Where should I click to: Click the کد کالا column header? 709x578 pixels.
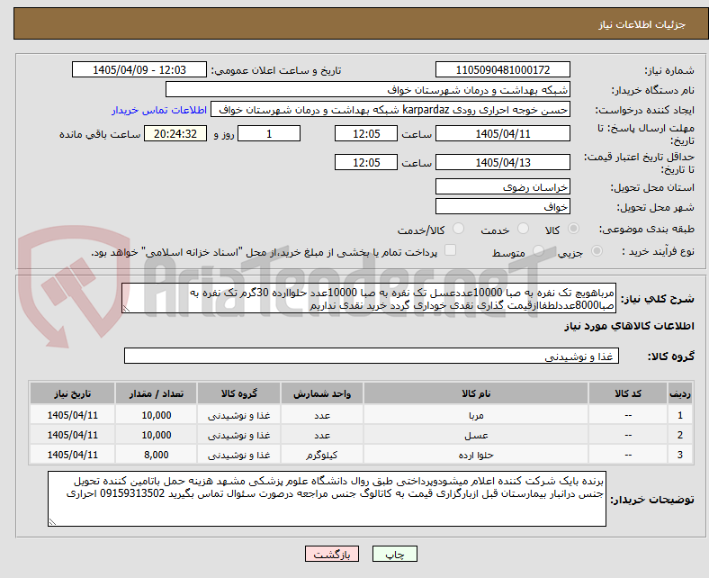point(628,393)
